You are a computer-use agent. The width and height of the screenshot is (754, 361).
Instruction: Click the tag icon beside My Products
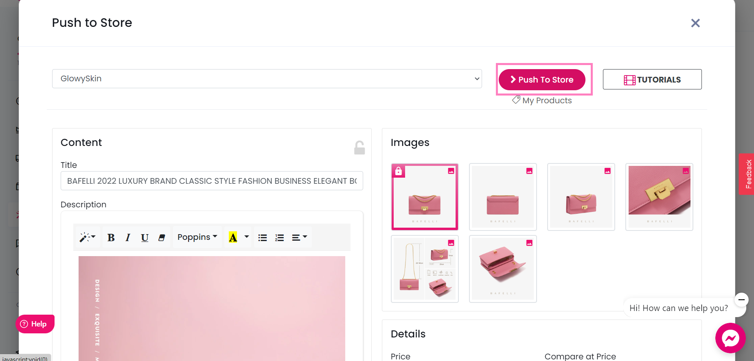[516, 100]
